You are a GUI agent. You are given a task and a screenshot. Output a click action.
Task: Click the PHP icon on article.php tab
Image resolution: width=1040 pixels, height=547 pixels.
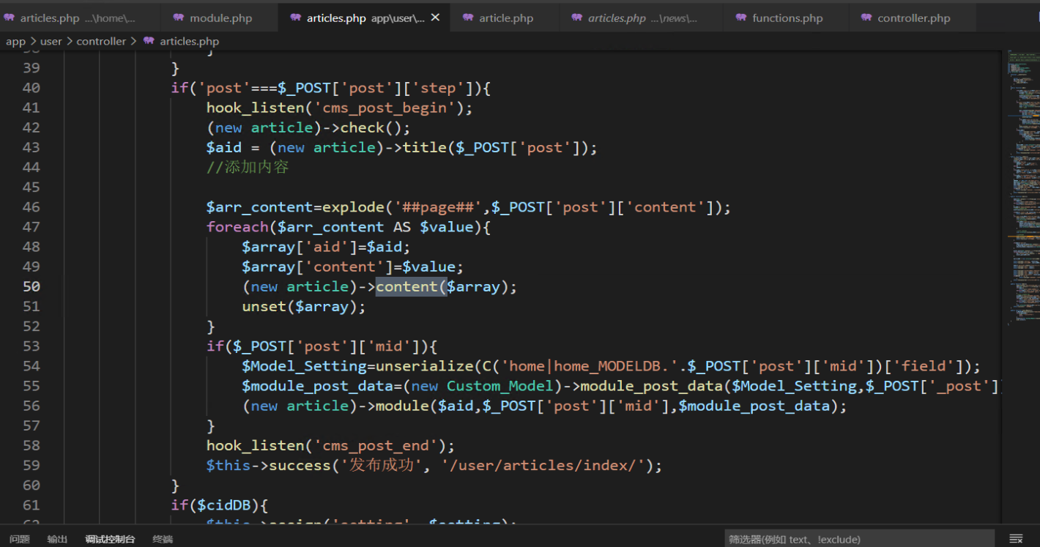(468, 18)
